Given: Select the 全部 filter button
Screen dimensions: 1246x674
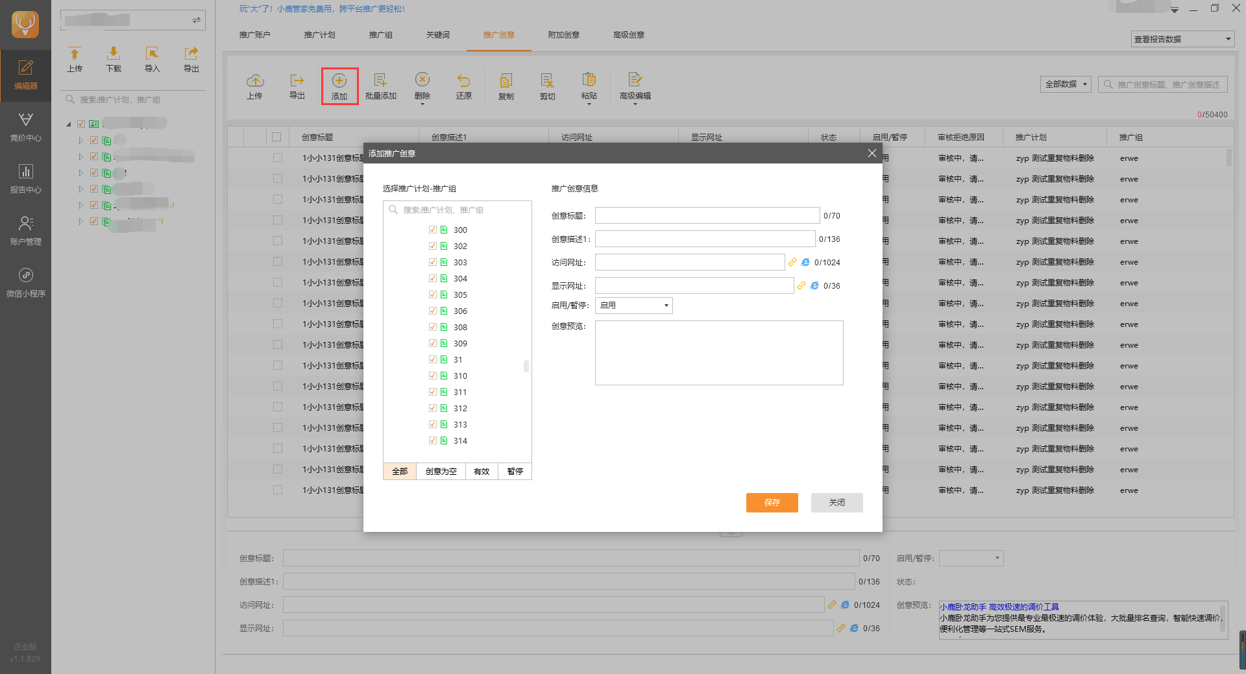Looking at the screenshot, I should (400, 472).
